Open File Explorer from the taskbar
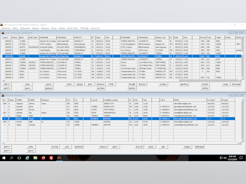Image resolution: width=246 pixels, height=184 pixels. click(35, 158)
